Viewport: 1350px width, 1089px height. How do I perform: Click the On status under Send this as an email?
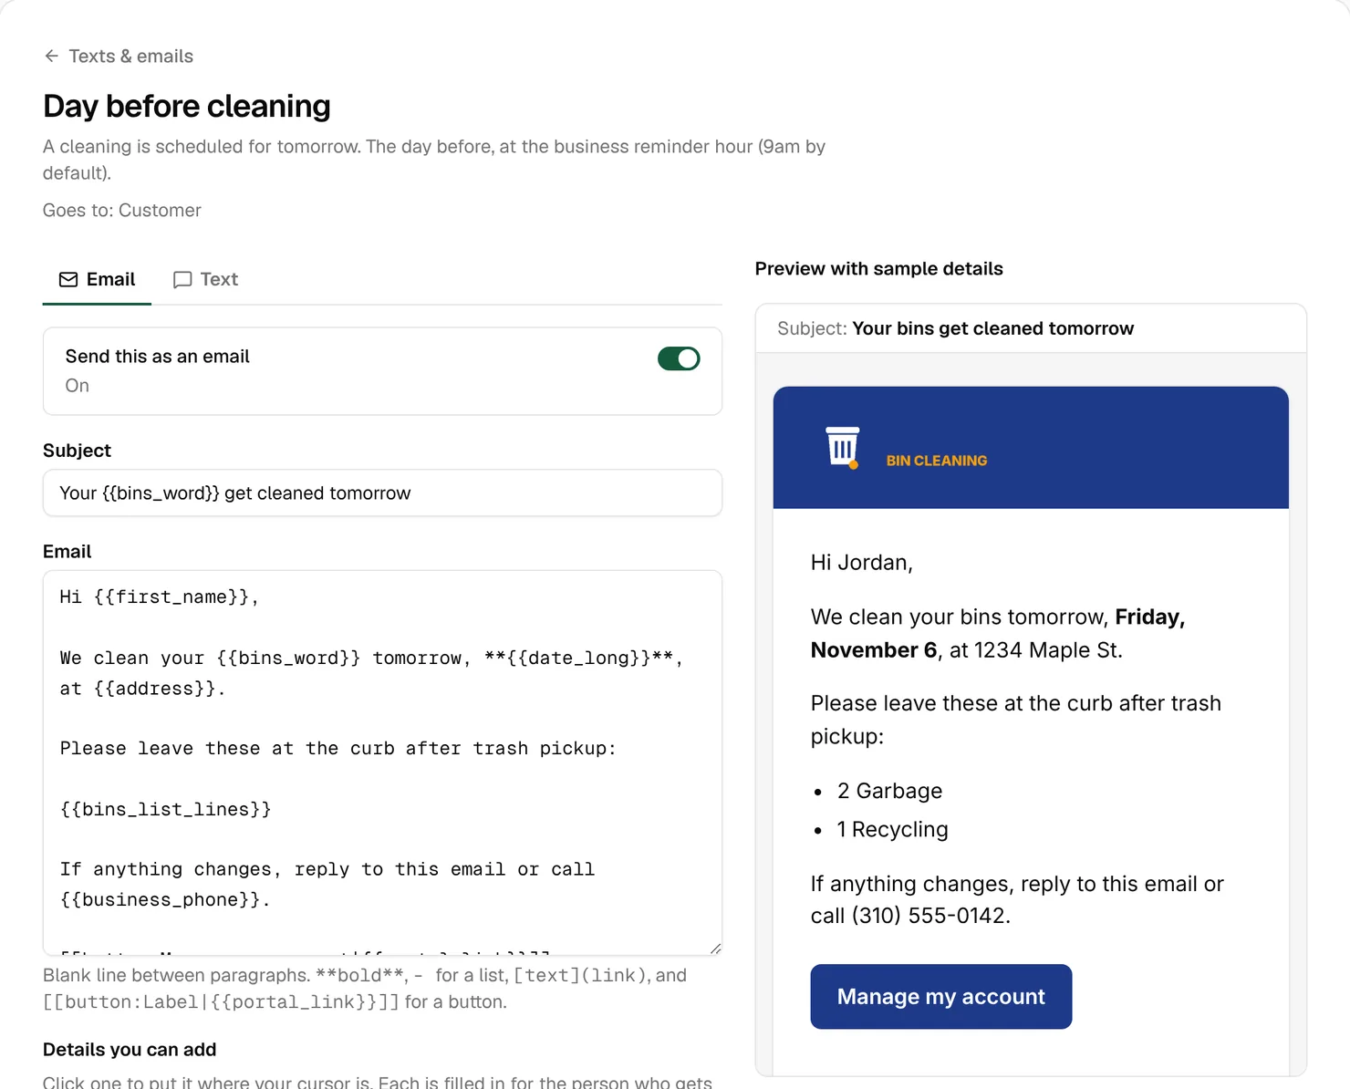pos(78,386)
